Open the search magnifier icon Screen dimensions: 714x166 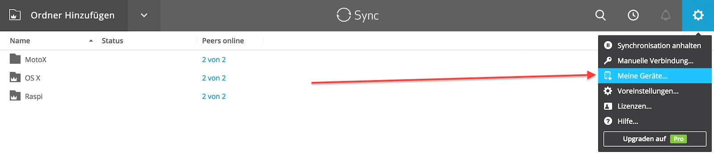601,15
